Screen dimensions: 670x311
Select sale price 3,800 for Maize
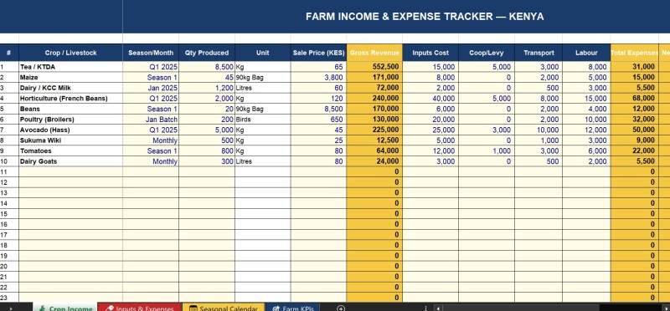[x=319, y=78]
